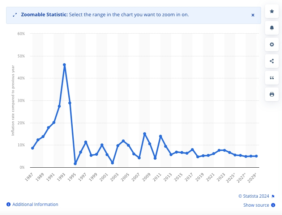
Task: Click the bell notification icon
Action: pyautogui.click(x=272, y=28)
